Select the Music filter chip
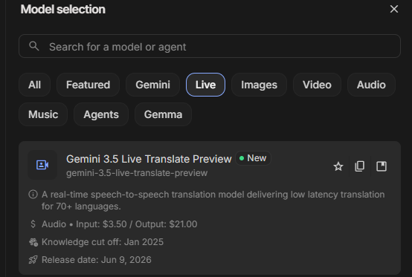The height and width of the screenshot is (277, 412). point(43,114)
